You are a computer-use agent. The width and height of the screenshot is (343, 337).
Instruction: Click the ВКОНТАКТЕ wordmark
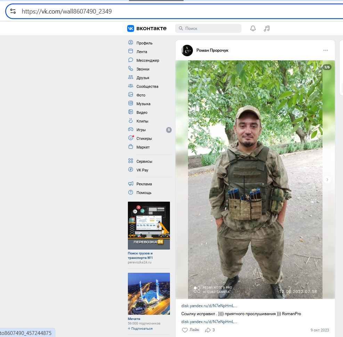(152, 28)
